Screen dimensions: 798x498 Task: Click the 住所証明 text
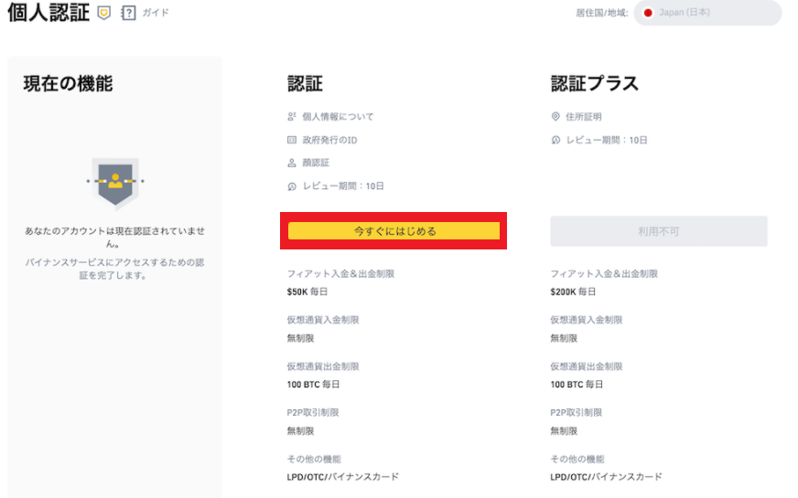click(x=583, y=116)
